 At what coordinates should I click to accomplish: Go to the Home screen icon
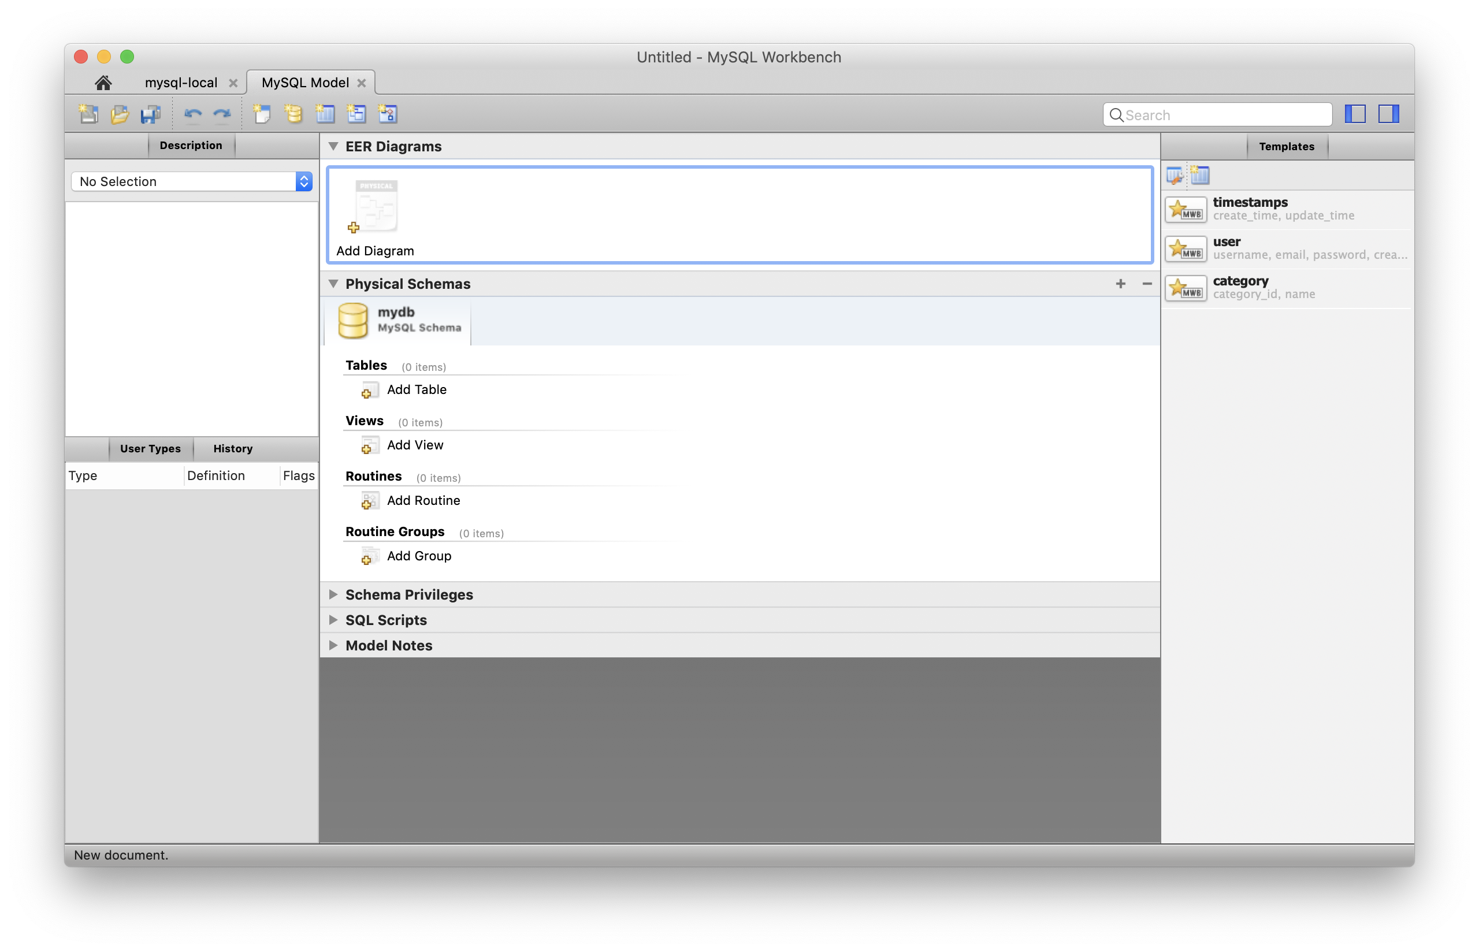(103, 82)
